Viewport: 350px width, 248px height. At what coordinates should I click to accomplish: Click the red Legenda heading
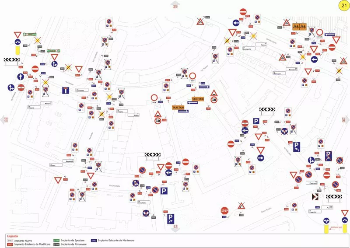[x=13, y=236]
